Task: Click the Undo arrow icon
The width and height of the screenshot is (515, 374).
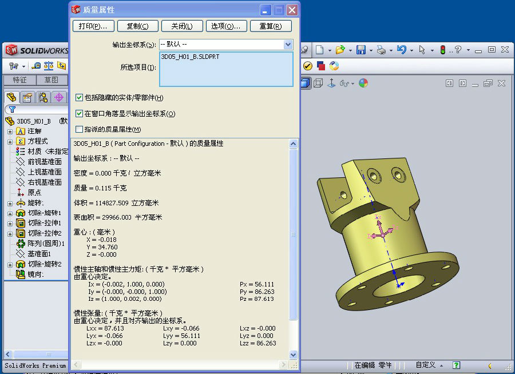Action: click(401, 50)
